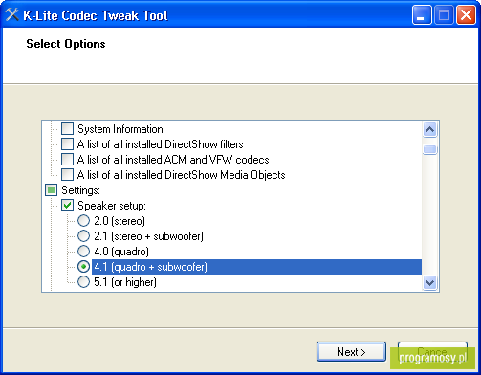This screenshot has width=481, height=375.
Task: Select the 2.0 (stereo) radio button
Action: 83,221
